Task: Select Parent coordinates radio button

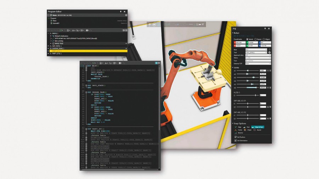Action: pos(256,39)
